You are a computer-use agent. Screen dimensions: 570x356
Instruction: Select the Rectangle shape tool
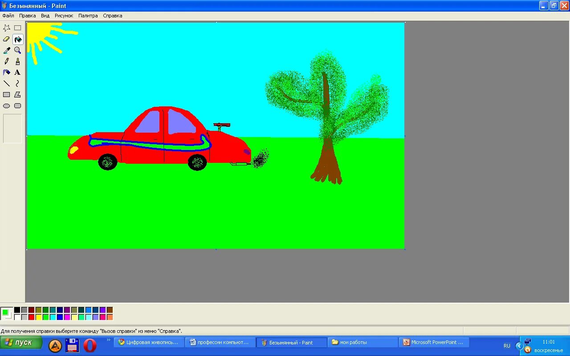click(7, 95)
